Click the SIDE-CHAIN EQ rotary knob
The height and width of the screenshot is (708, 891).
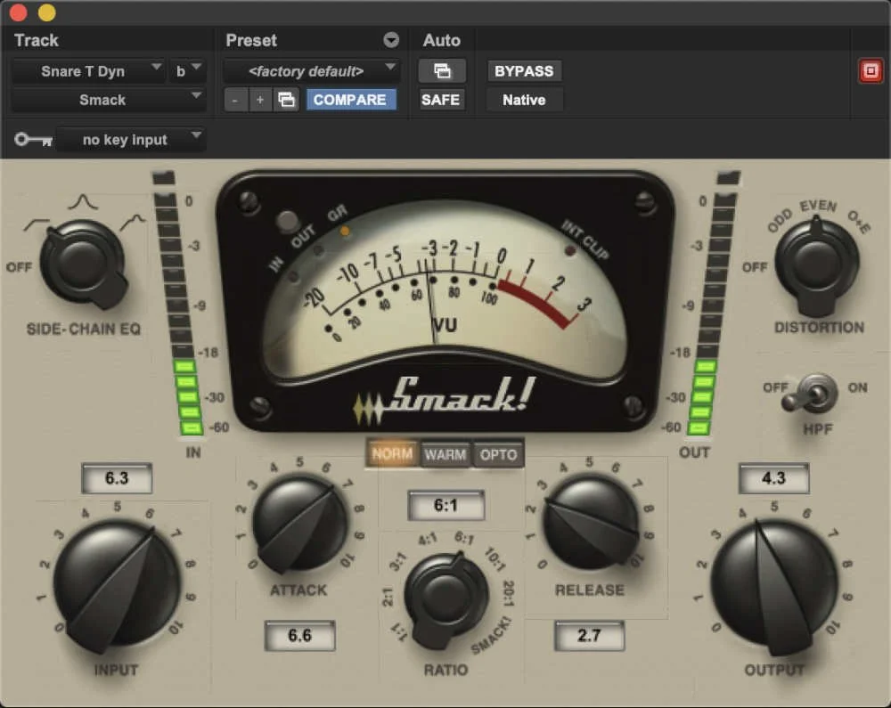pyautogui.click(x=84, y=264)
